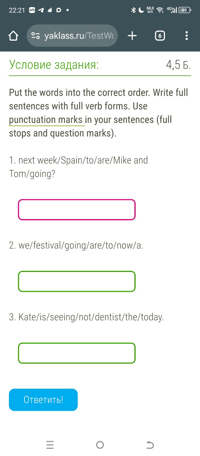Open tab switcher showing 6 tabs
This screenshot has height=456, width=200.
160,36
